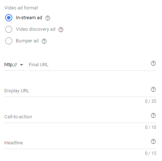Focus the Call-to-action text field
The width and height of the screenshot is (162, 161).
(x=80, y=117)
